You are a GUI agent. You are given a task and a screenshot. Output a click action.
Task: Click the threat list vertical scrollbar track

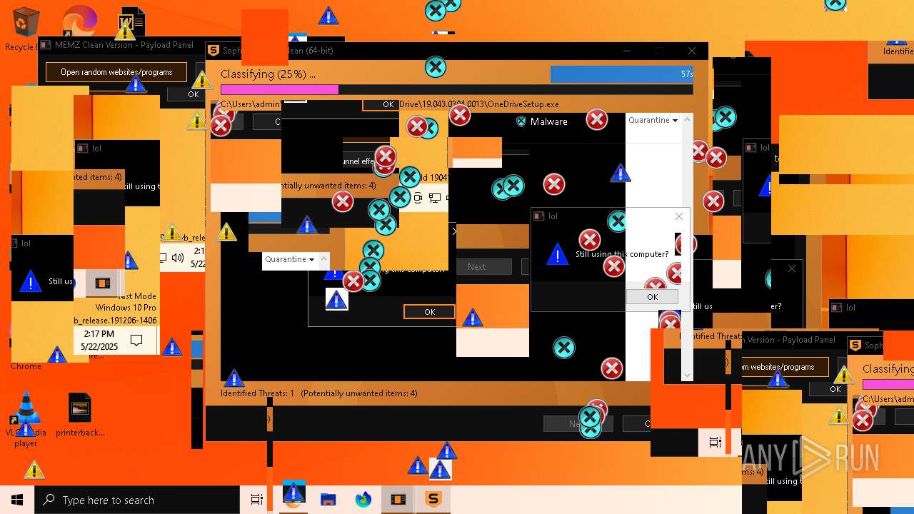tap(687, 246)
